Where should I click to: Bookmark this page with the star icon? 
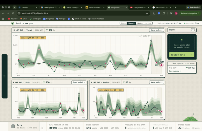[147, 13]
